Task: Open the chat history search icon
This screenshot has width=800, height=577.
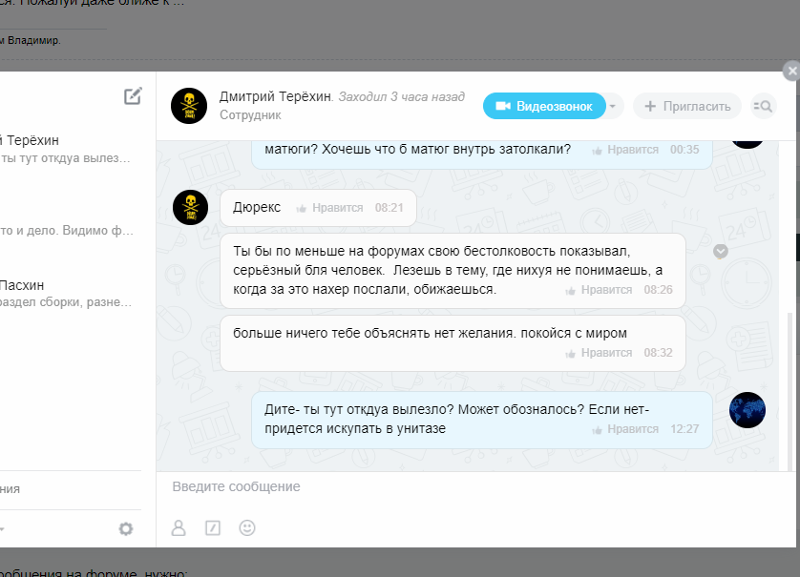Action: (763, 106)
